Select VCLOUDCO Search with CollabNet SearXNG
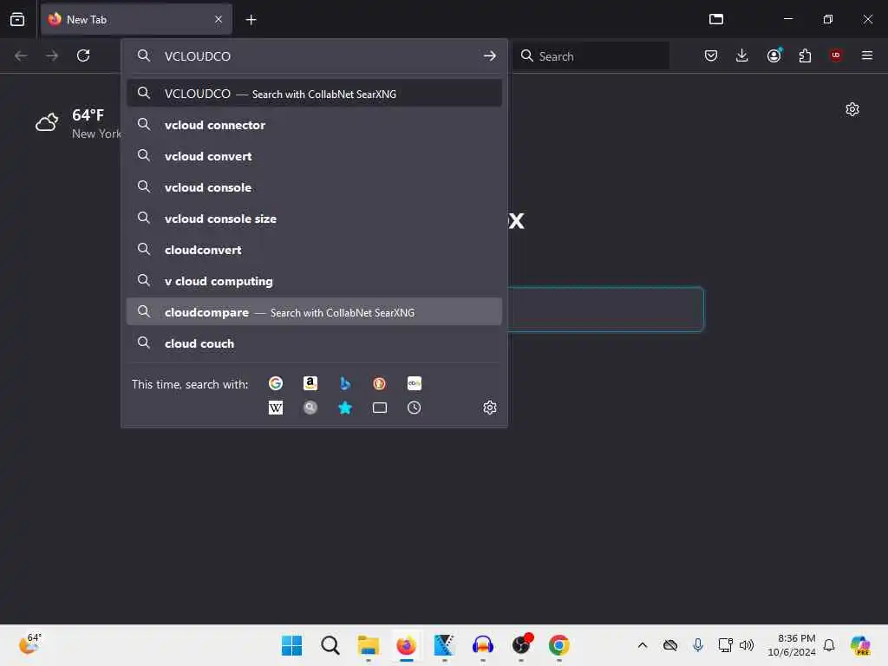Screen dimensions: 888x666 (x=314, y=94)
